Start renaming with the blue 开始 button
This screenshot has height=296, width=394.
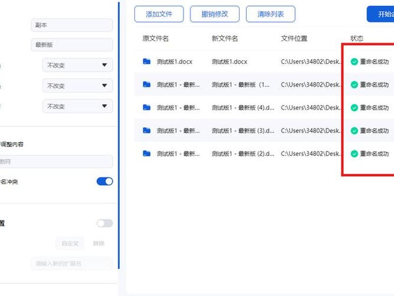tap(380, 14)
